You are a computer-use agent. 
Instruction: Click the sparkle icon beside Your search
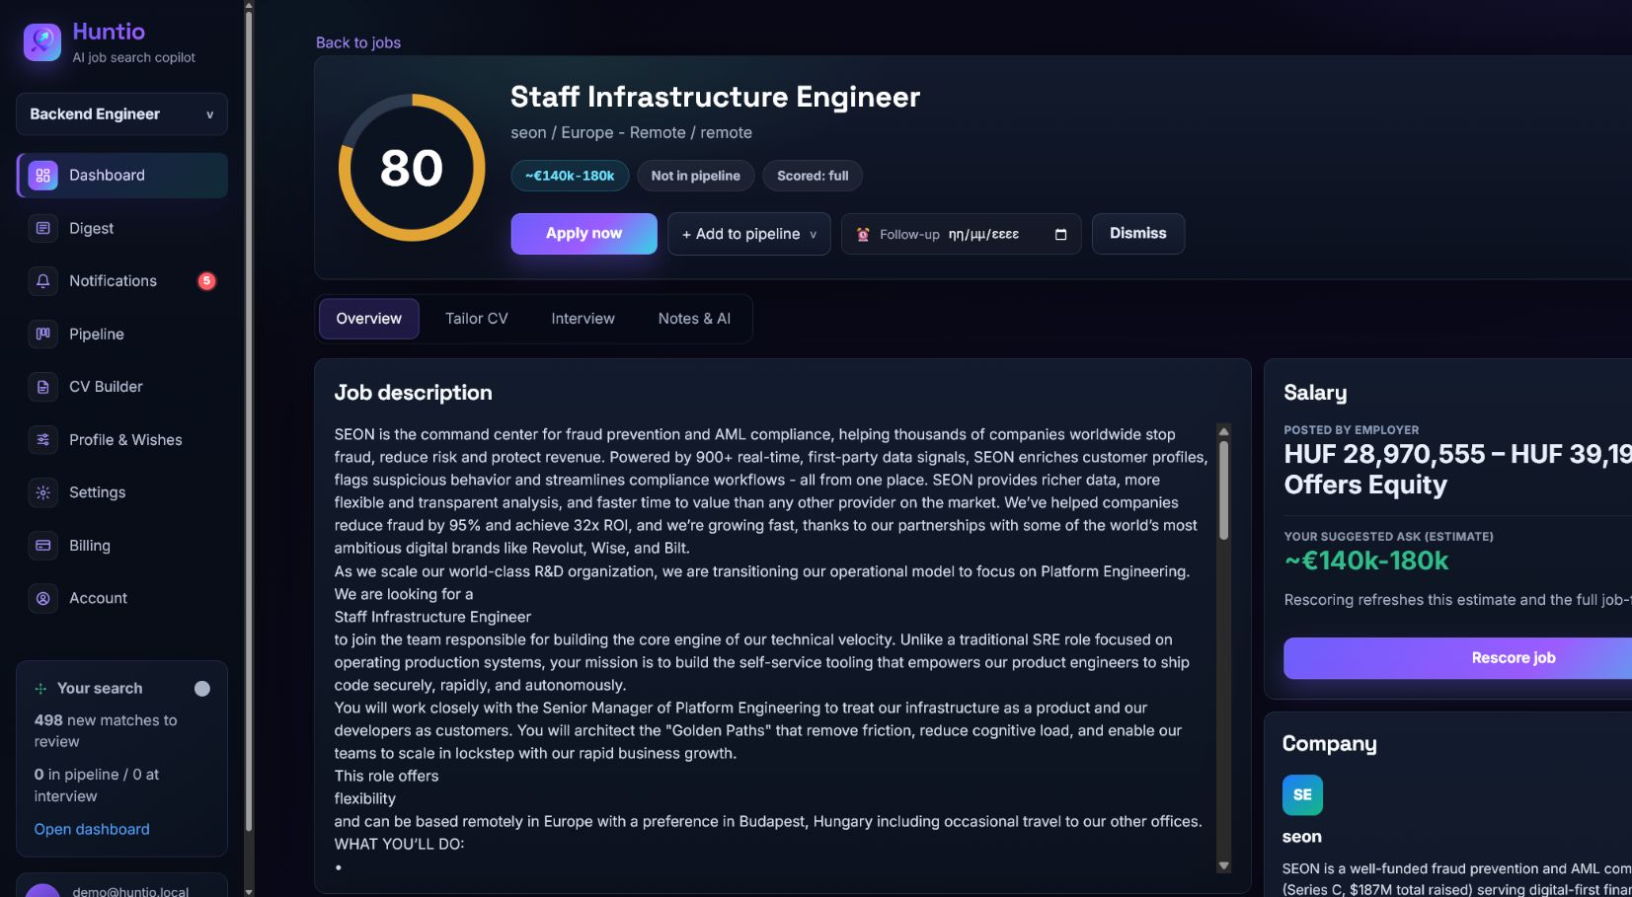click(x=40, y=688)
